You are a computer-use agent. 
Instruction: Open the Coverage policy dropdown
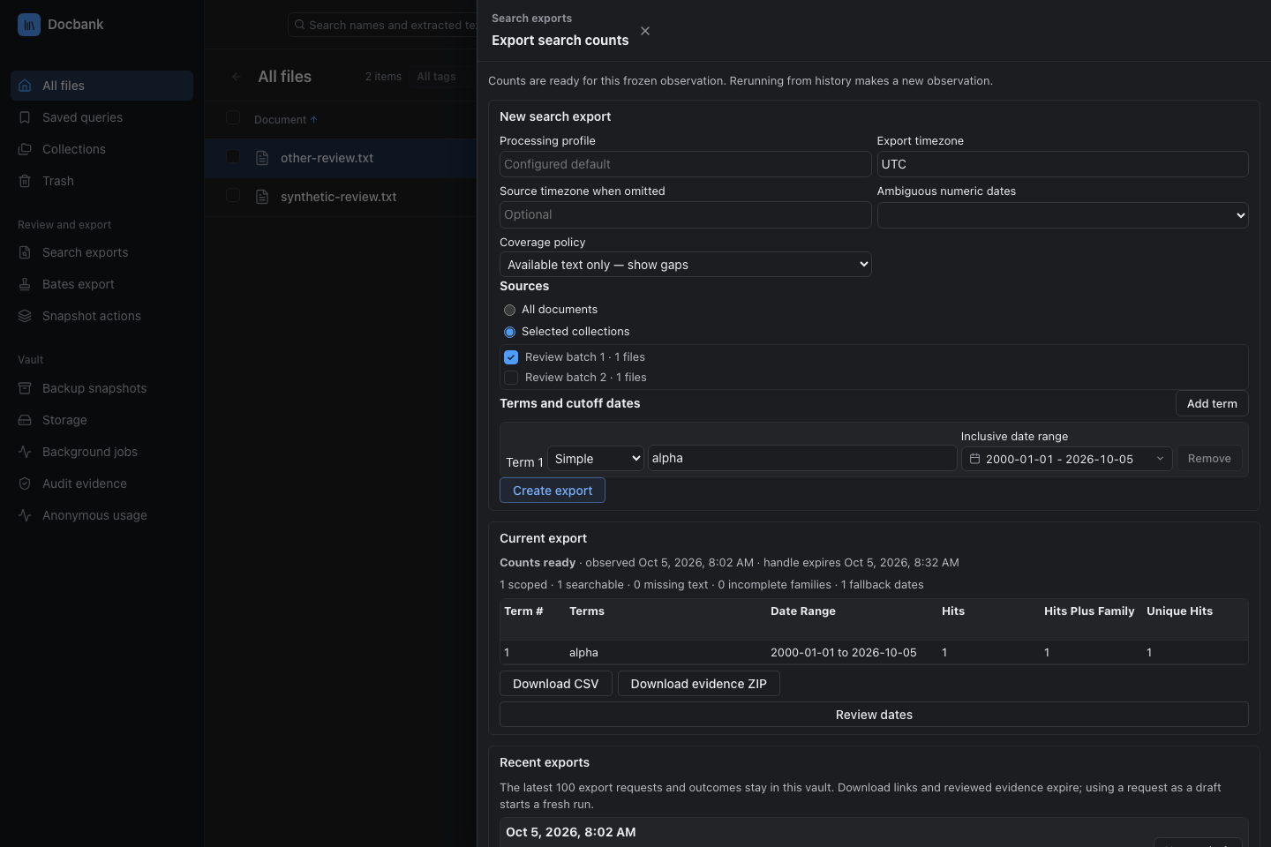[x=686, y=265]
